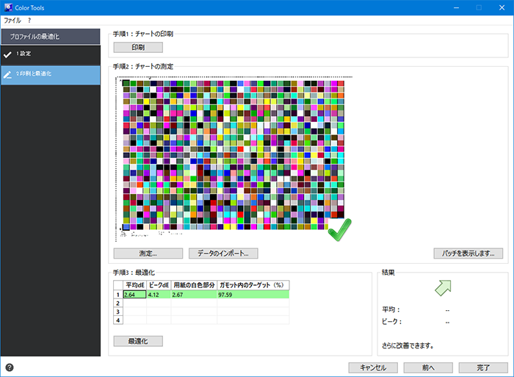
Task: Open the ファイル menu
Action: [12, 21]
